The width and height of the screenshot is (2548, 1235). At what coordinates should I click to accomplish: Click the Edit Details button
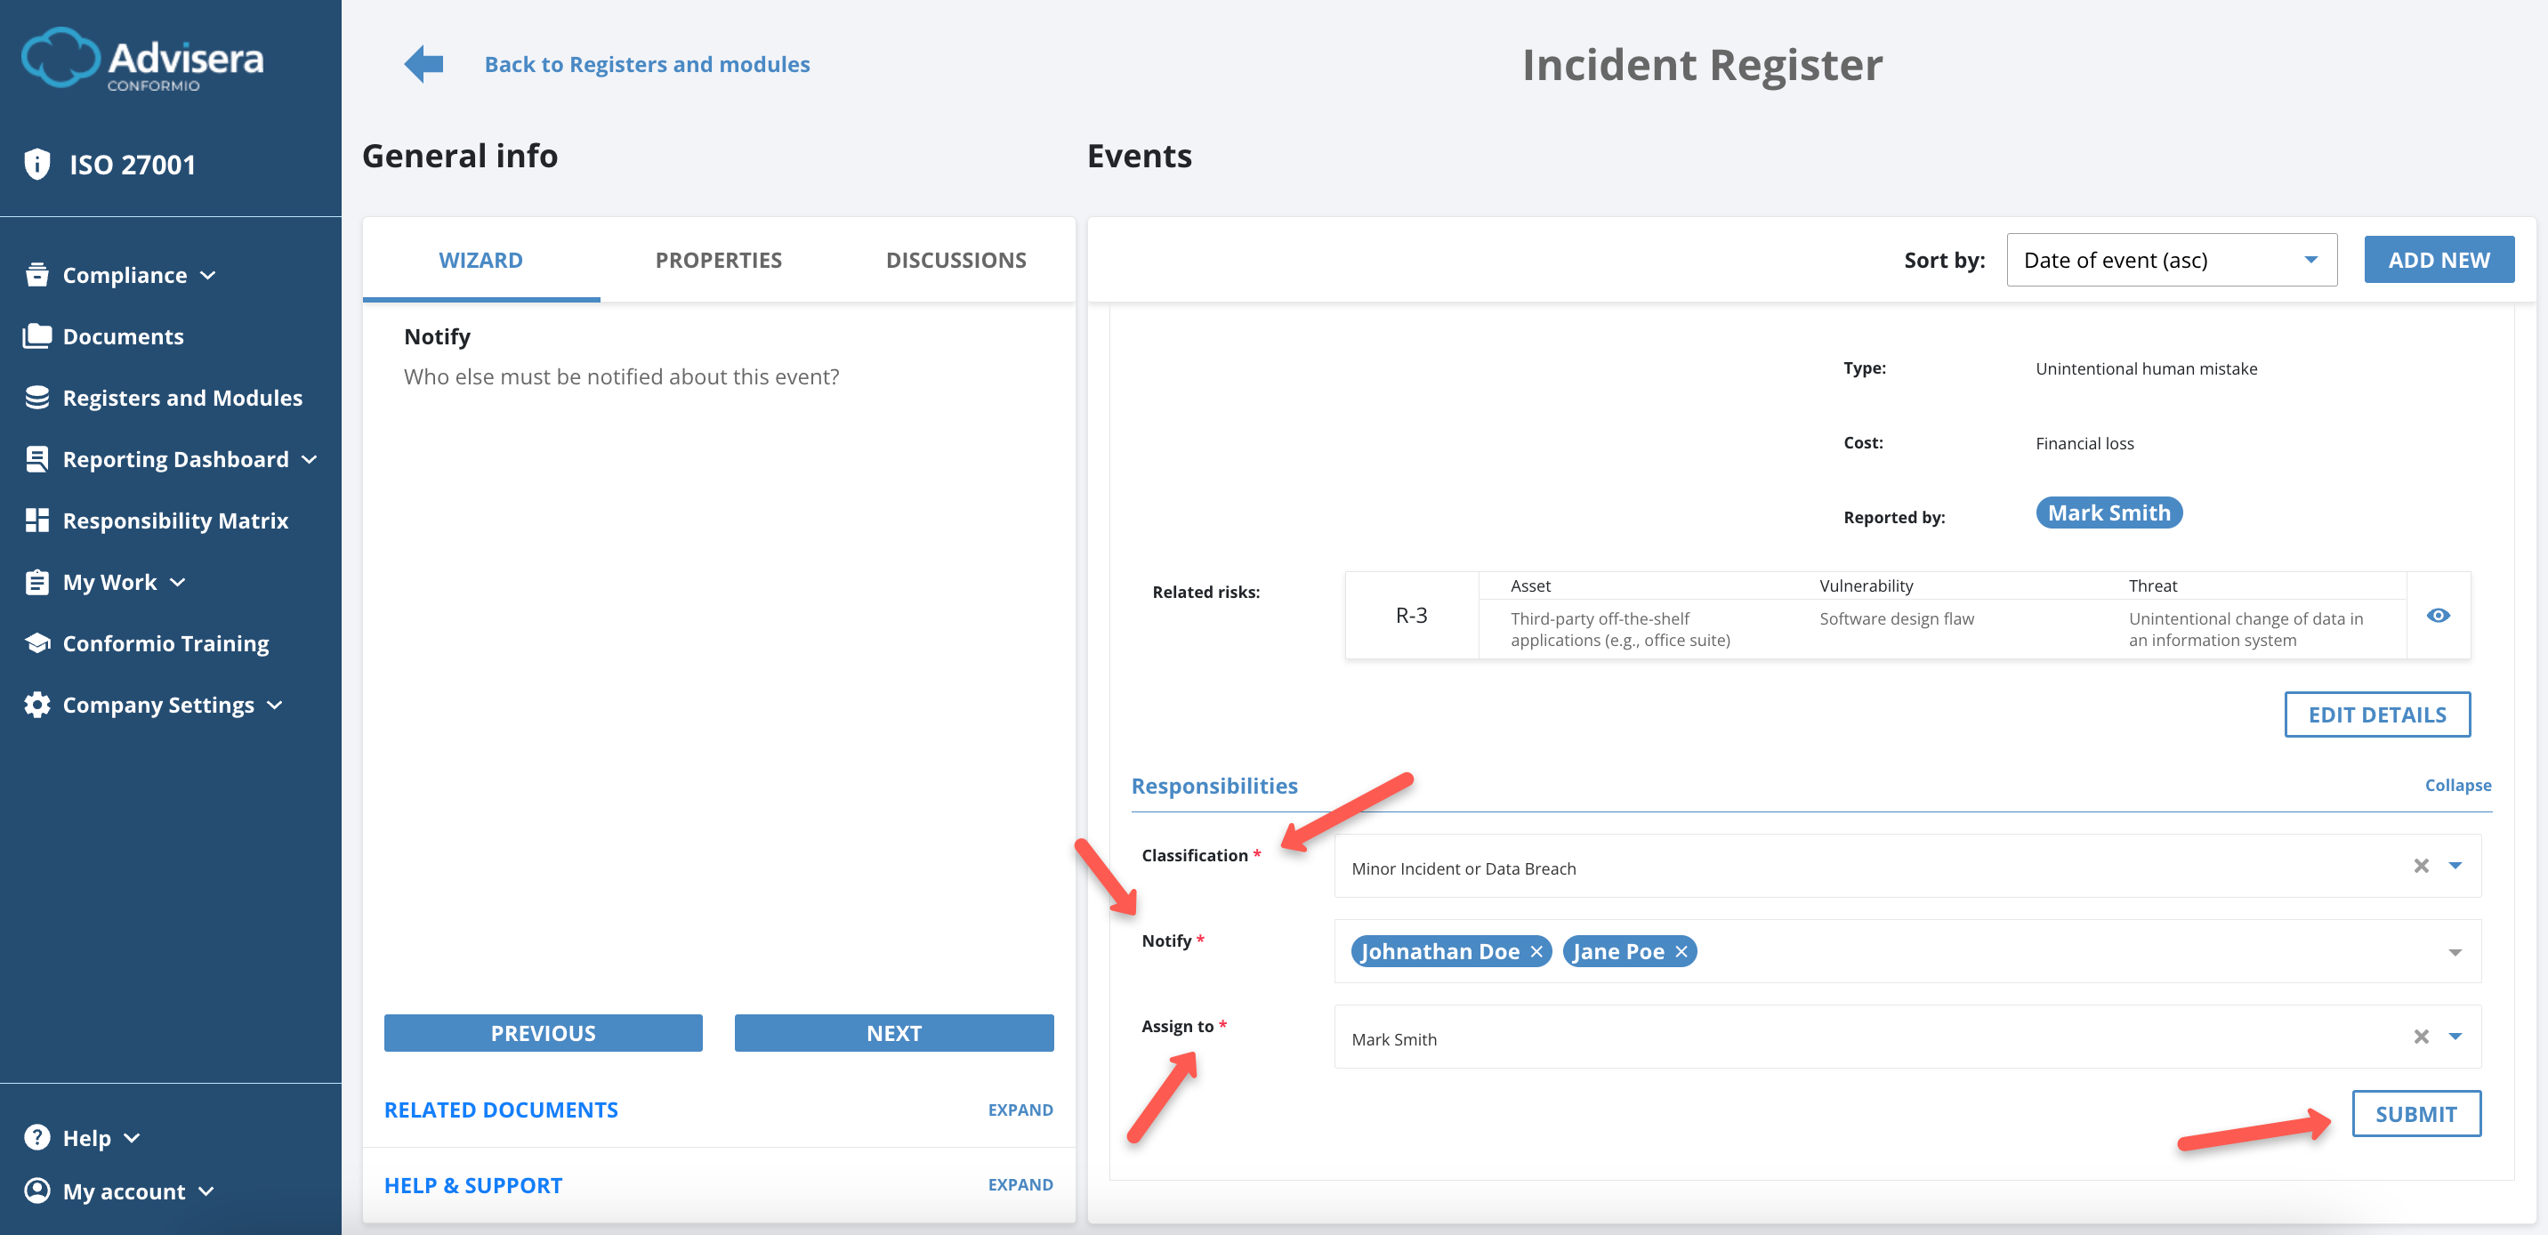click(2377, 714)
